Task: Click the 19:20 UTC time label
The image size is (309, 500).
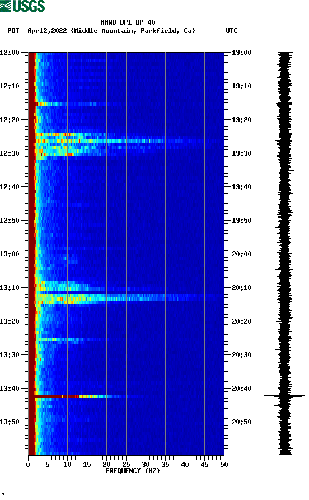Action: coord(242,120)
